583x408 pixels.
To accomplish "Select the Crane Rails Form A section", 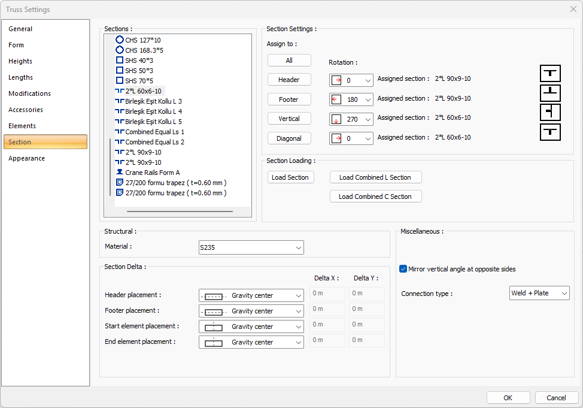I will click(152, 173).
